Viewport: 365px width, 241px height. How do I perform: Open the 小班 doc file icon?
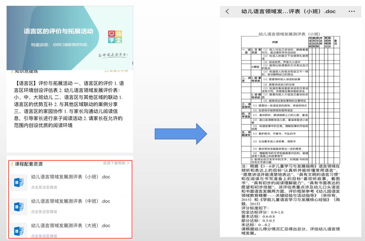click(19, 182)
